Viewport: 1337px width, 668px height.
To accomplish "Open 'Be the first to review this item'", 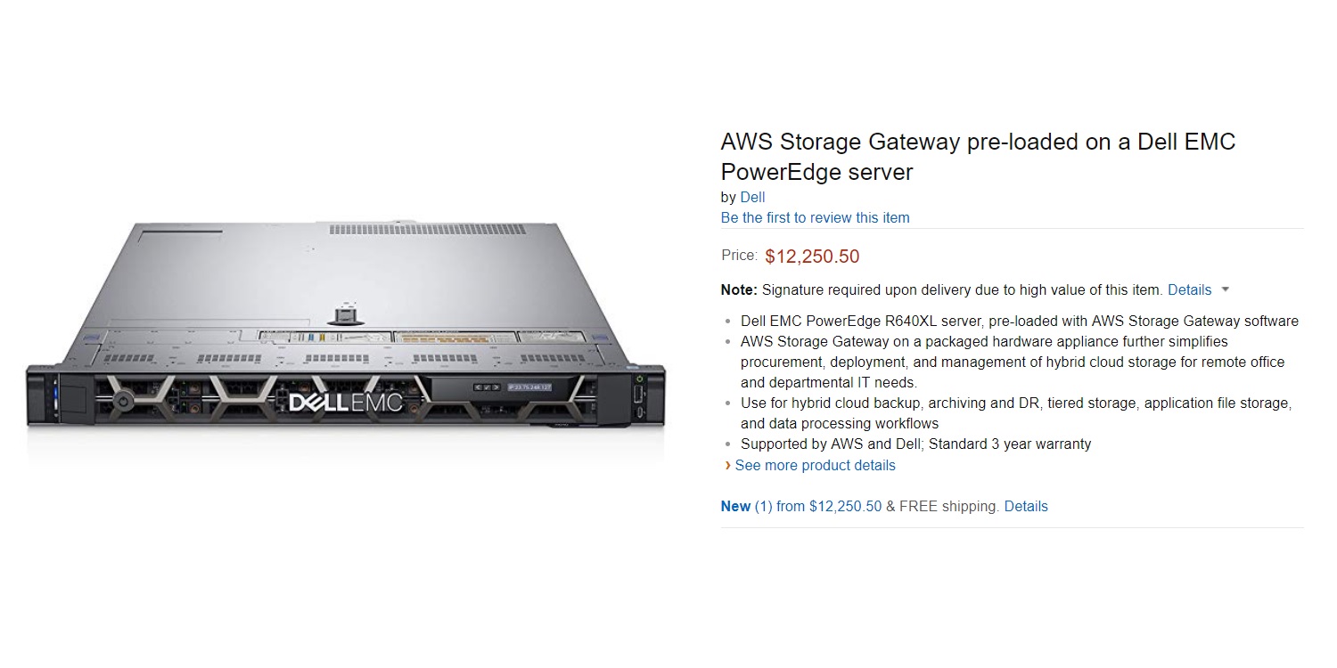I will point(815,217).
